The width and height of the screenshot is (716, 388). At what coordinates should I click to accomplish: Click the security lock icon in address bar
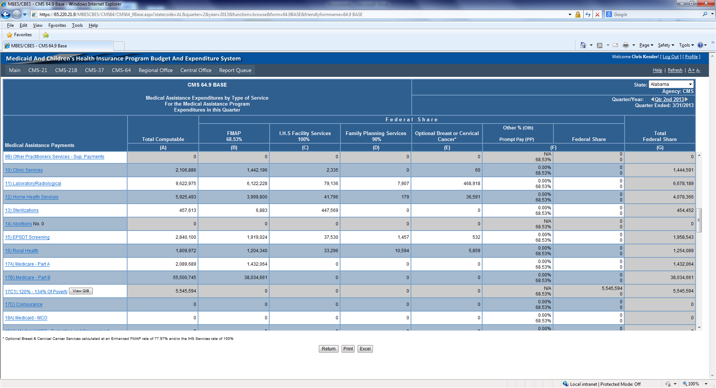578,15
